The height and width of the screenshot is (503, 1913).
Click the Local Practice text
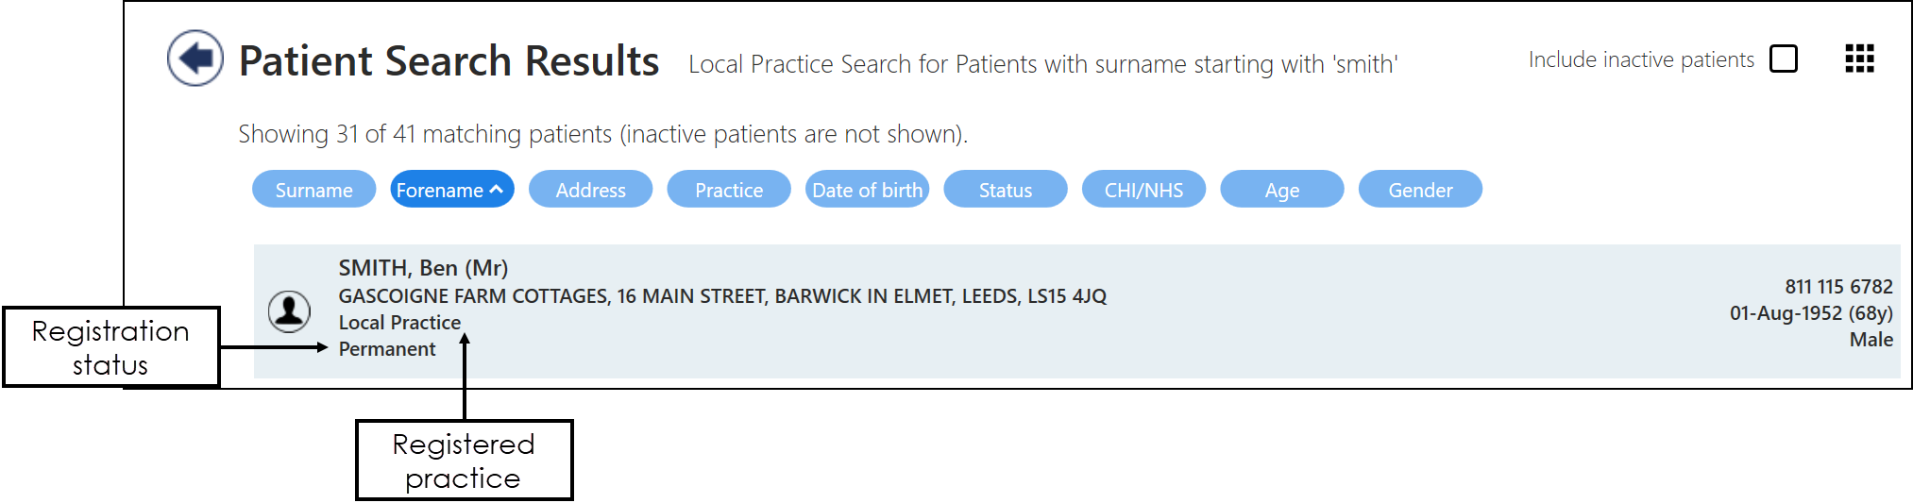(399, 323)
